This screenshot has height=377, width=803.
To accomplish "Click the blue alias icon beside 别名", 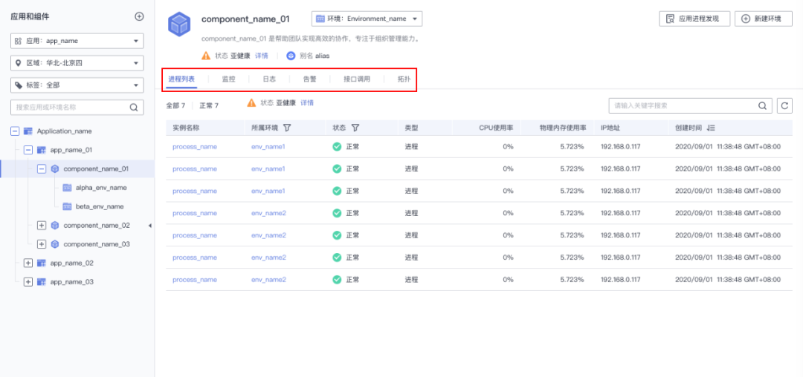I will click(x=291, y=56).
